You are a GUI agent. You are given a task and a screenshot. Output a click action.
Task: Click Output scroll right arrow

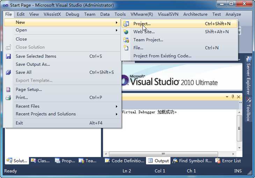tap(233, 154)
